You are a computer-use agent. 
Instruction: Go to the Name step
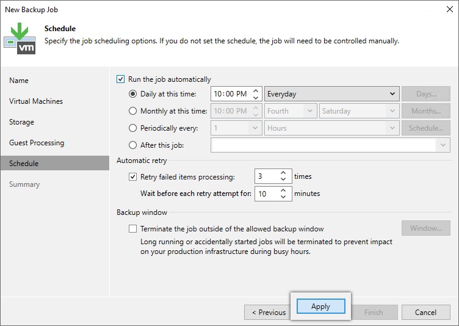click(x=19, y=80)
